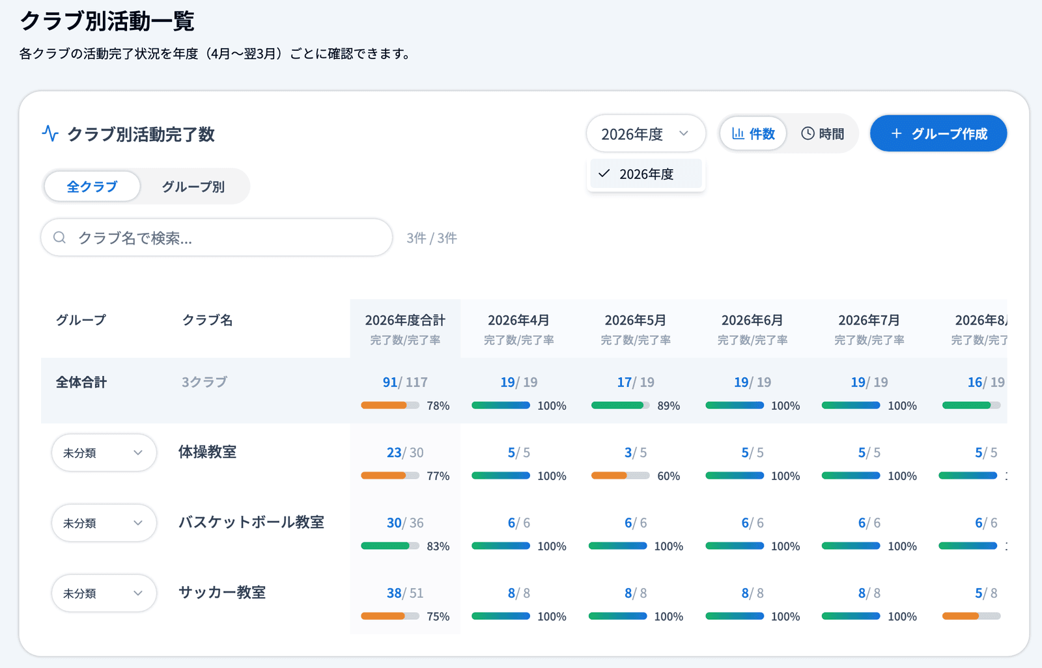Click the plus icon on グループ作成
Screen dimensions: 1042x668
point(896,133)
